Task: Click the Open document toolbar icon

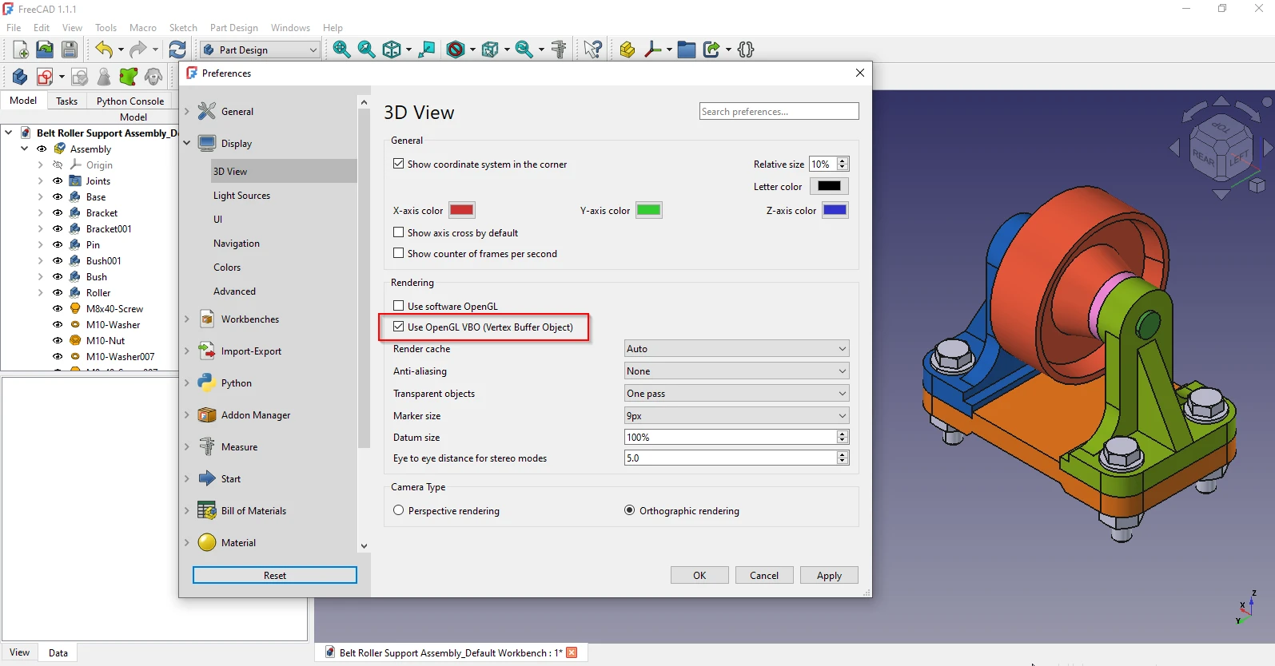Action: (45, 50)
